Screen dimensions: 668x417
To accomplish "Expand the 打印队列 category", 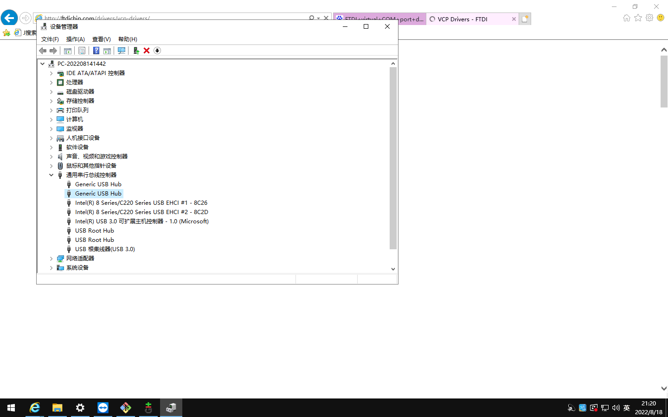I will pyautogui.click(x=51, y=110).
